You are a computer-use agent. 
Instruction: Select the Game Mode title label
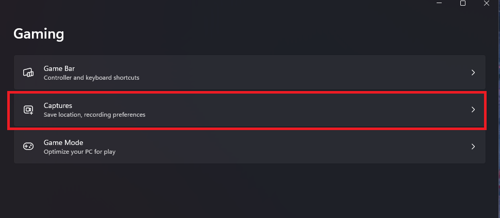coord(63,142)
